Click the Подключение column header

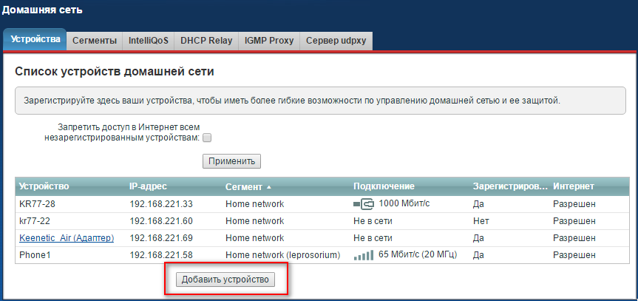(x=384, y=186)
